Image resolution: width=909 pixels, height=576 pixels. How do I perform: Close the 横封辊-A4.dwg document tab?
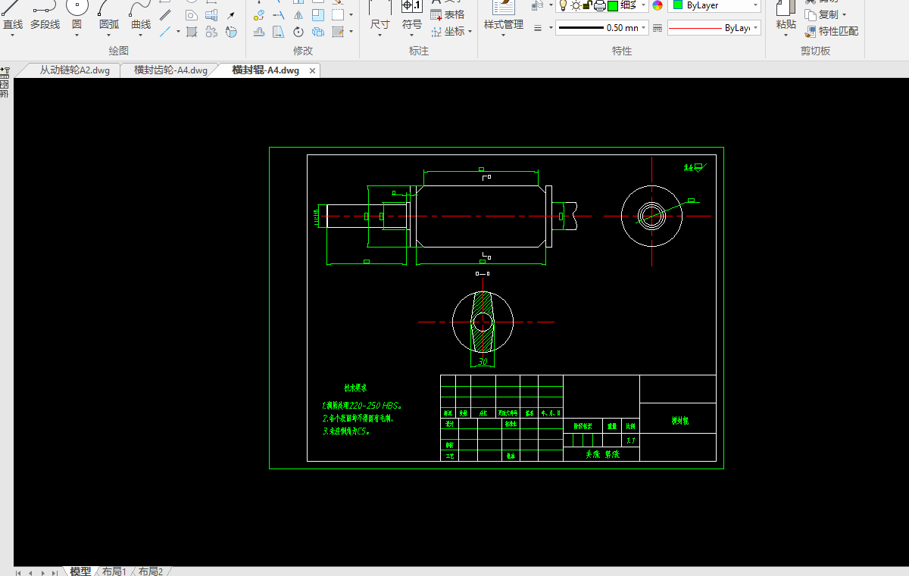click(312, 70)
